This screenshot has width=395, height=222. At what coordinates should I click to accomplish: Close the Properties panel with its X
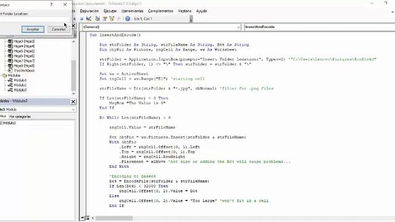coord(73,101)
